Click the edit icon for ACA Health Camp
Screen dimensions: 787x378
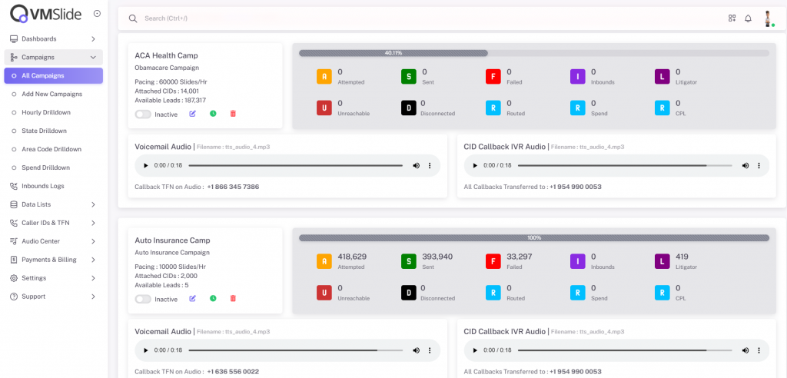pos(193,114)
